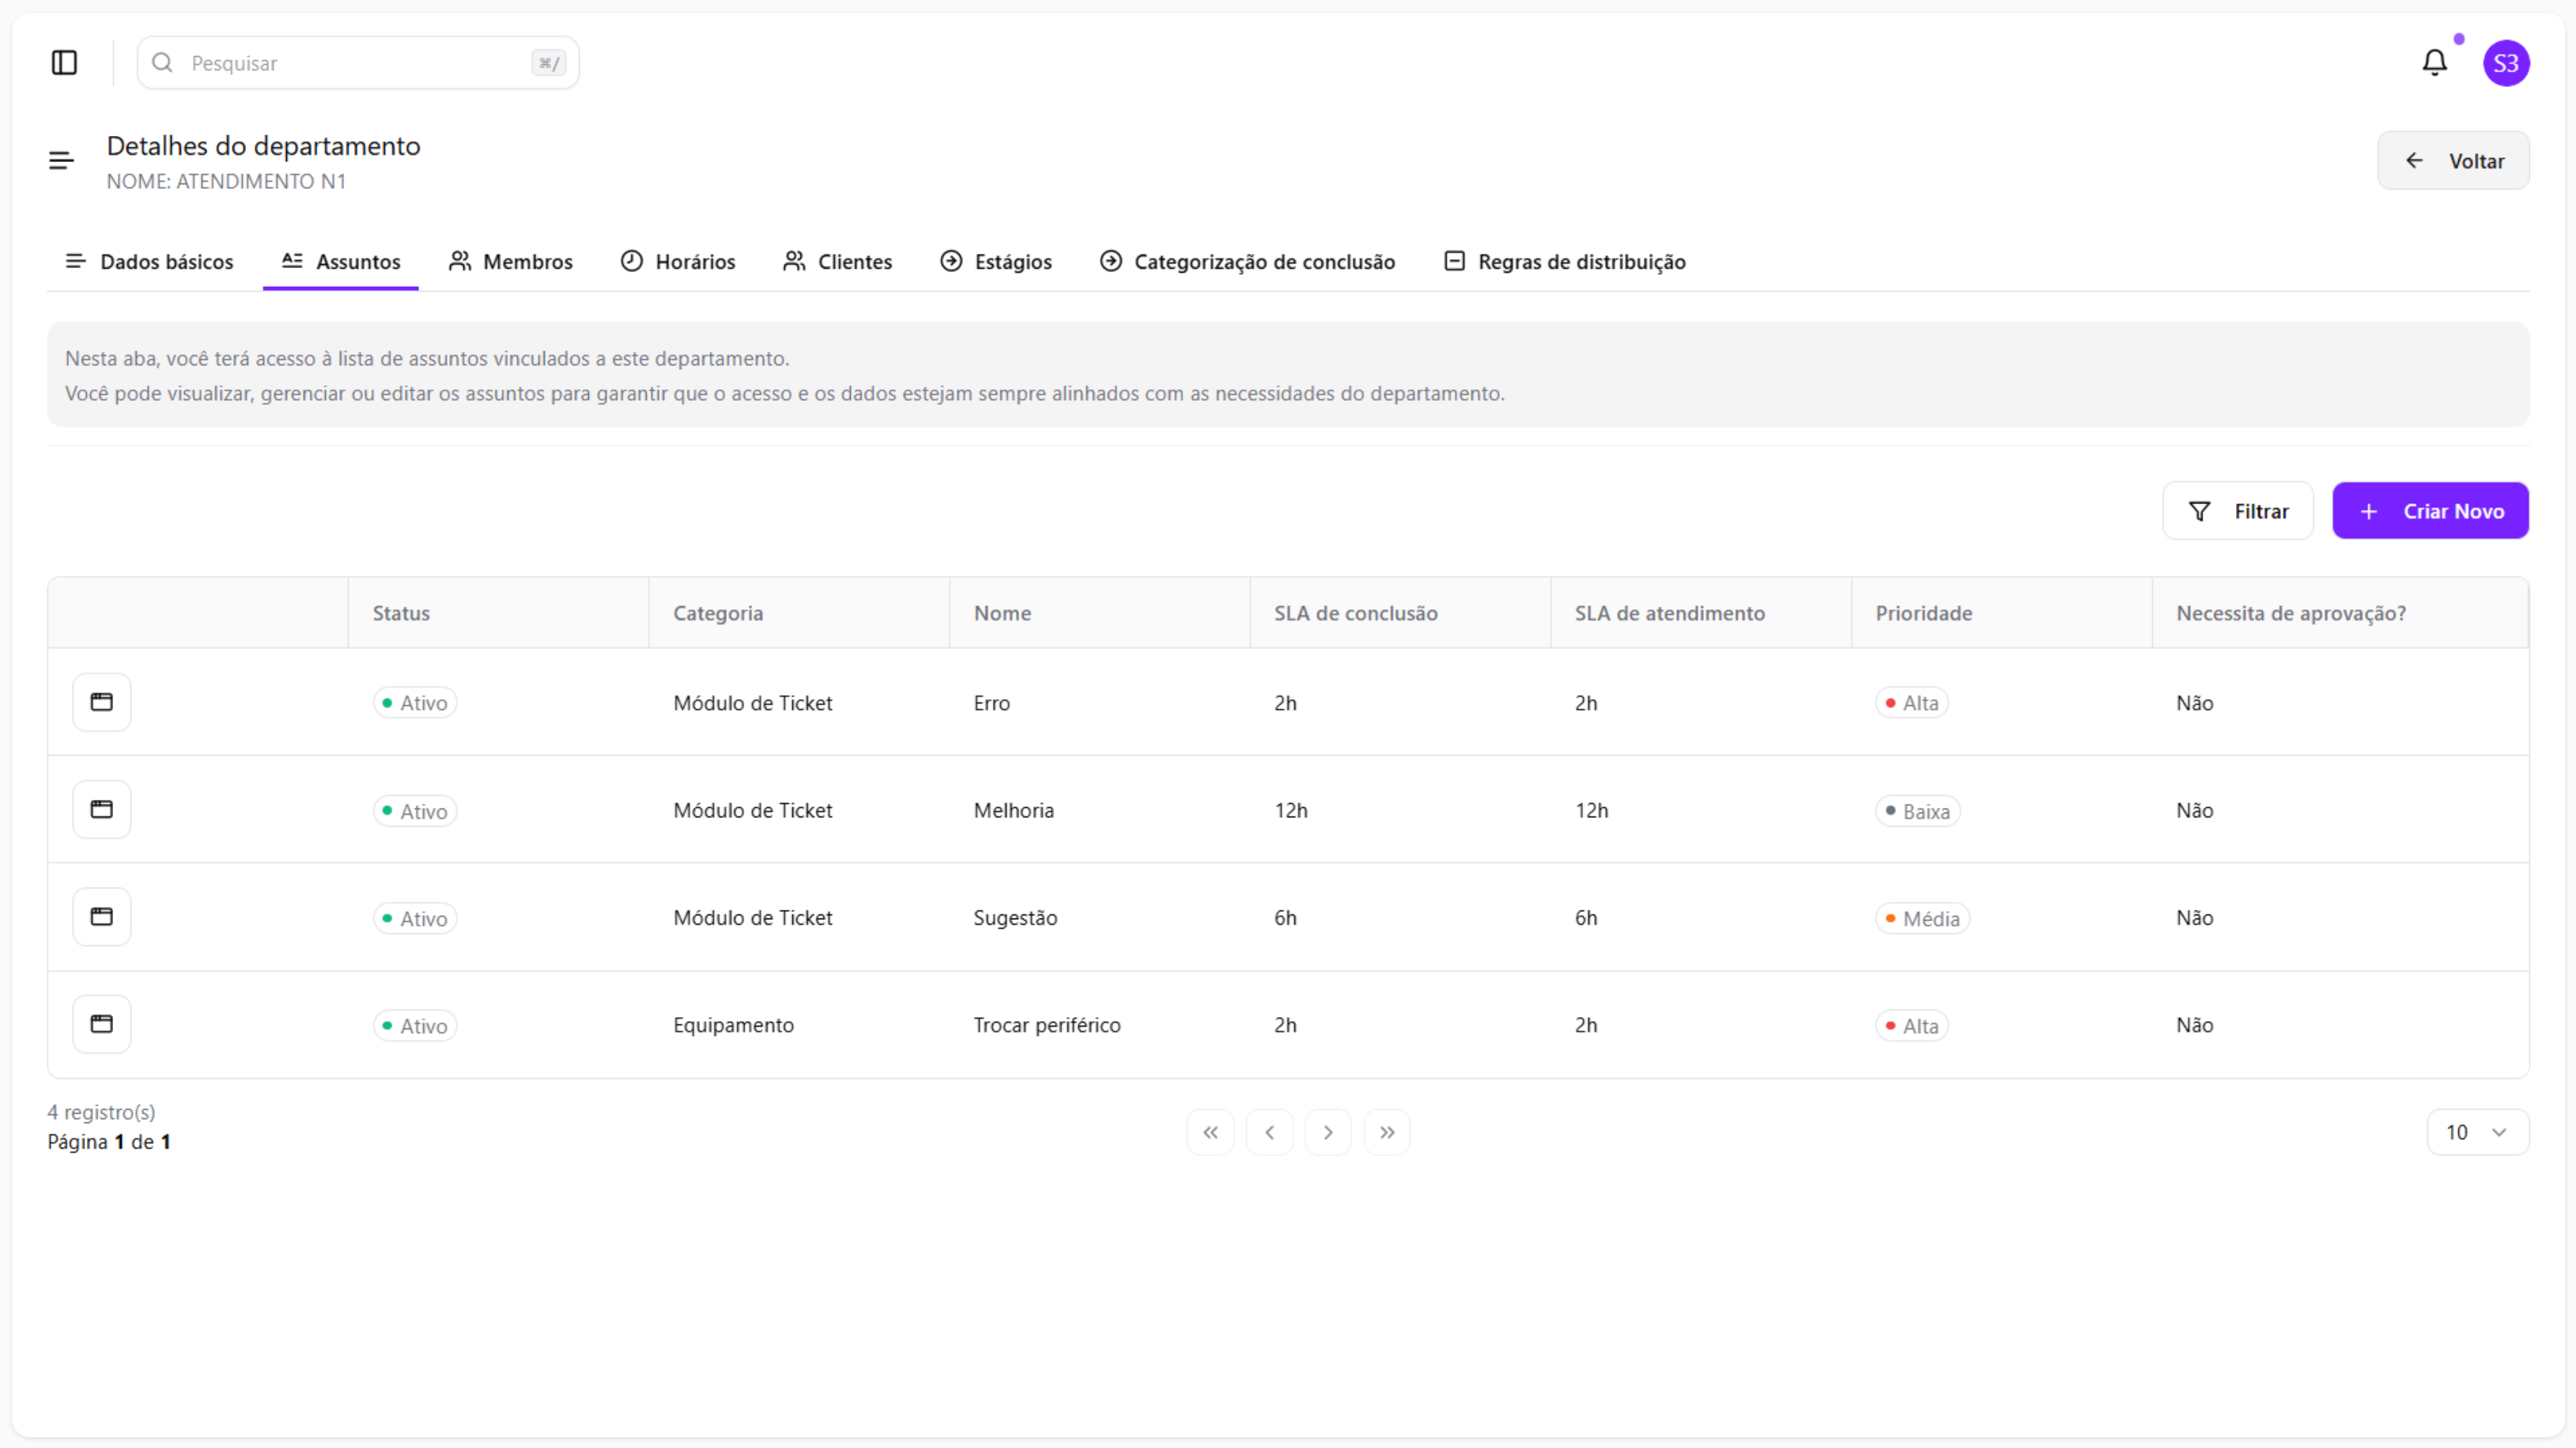Click the Pesquisar search field
The image size is (2576, 1448).
coord(357,63)
